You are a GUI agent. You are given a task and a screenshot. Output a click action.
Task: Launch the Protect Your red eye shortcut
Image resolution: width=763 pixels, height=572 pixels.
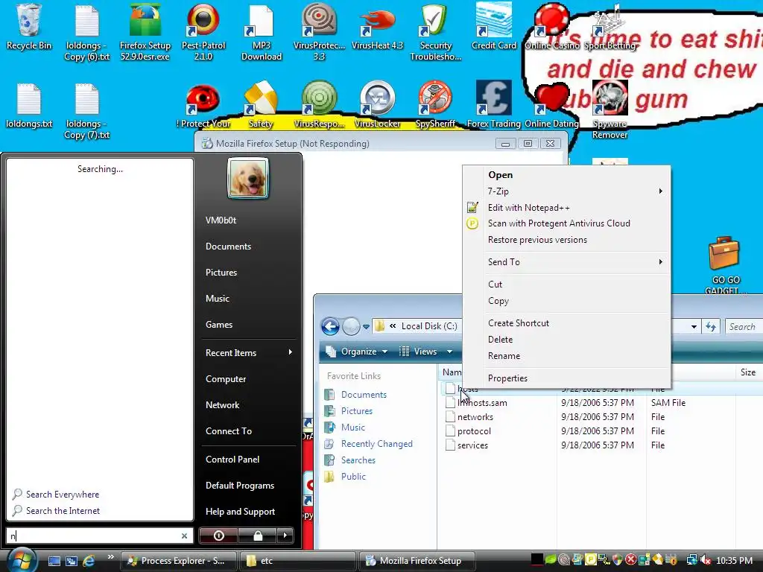(203, 106)
